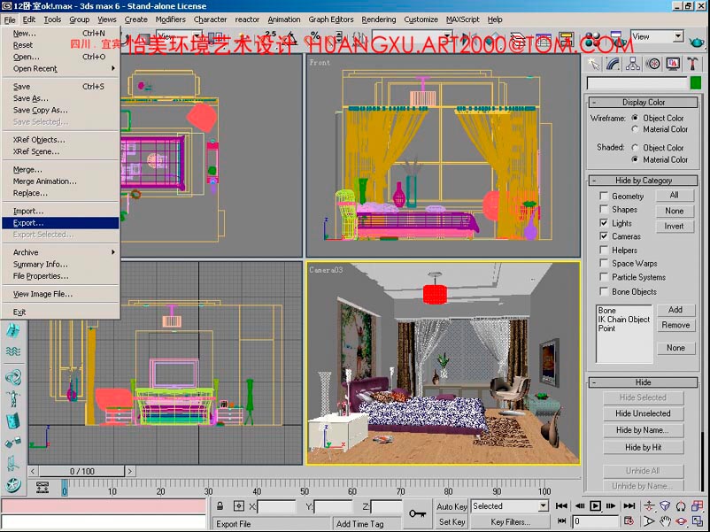Open the render type View dropdown
710x532 pixels.
click(678, 36)
